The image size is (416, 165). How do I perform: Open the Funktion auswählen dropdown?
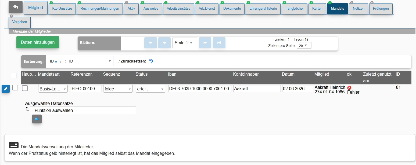pos(83,110)
